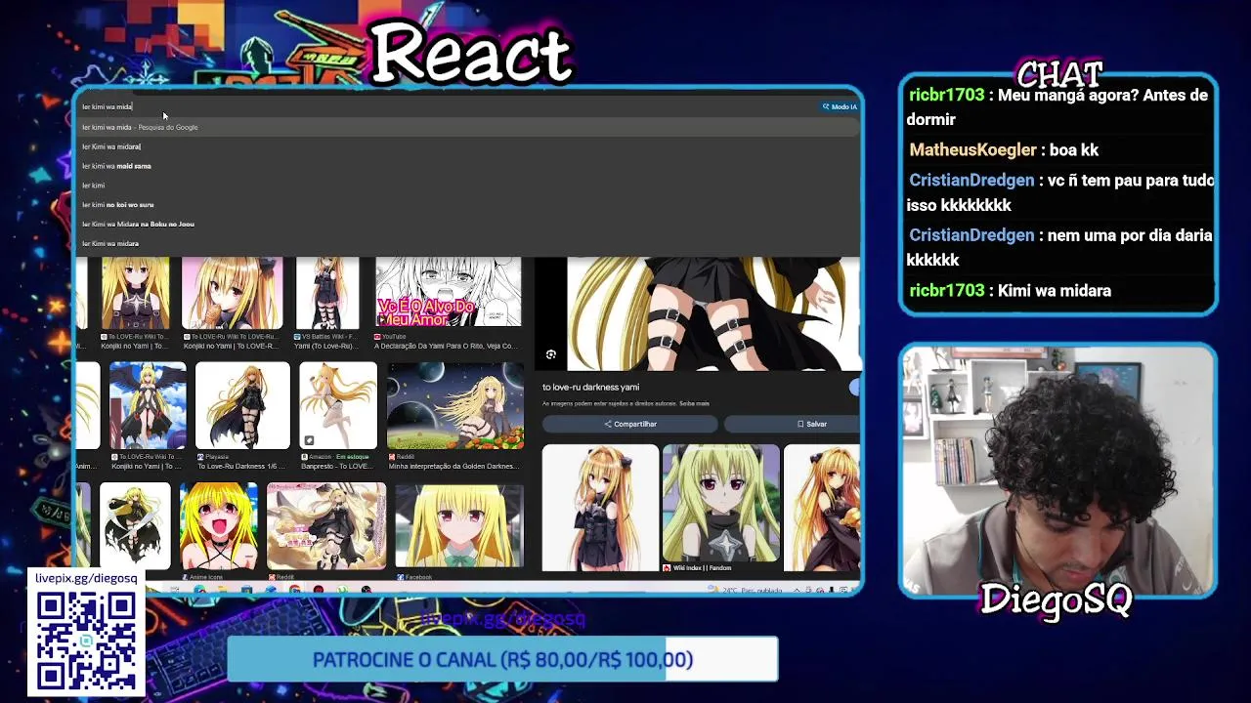Image resolution: width=1251 pixels, height=703 pixels.
Task: Click the 'to love-ru darkness yami' title
Action: tap(590, 387)
